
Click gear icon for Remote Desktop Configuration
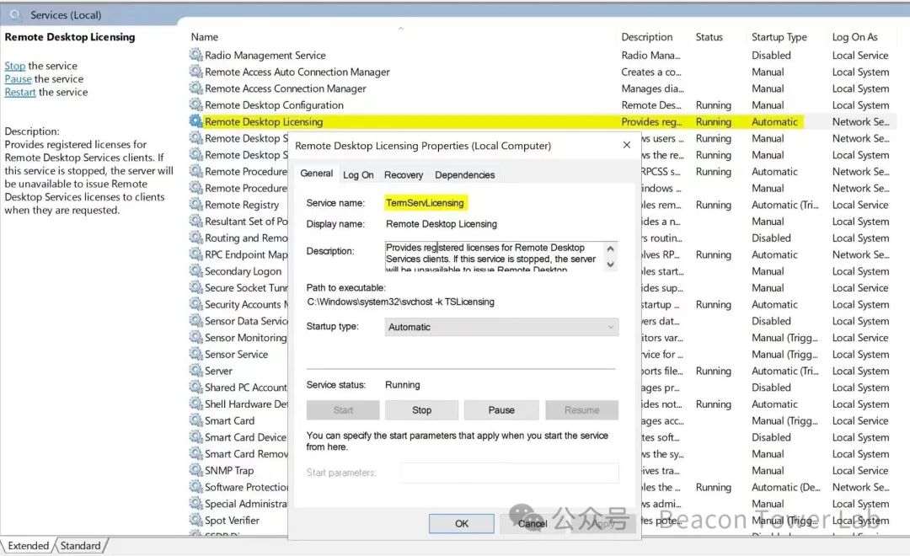tap(195, 104)
